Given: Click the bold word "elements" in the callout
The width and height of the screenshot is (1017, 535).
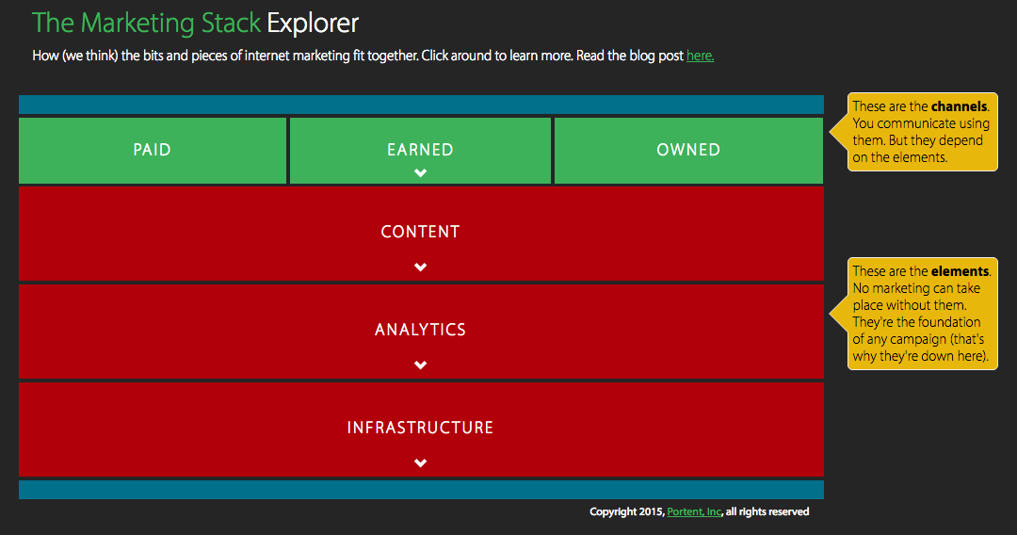Looking at the screenshot, I should 960,271.
